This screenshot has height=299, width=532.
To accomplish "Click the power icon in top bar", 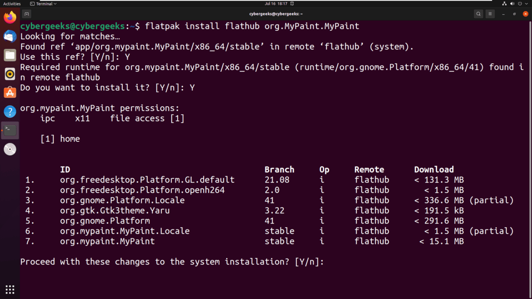I will [x=520, y=4].
